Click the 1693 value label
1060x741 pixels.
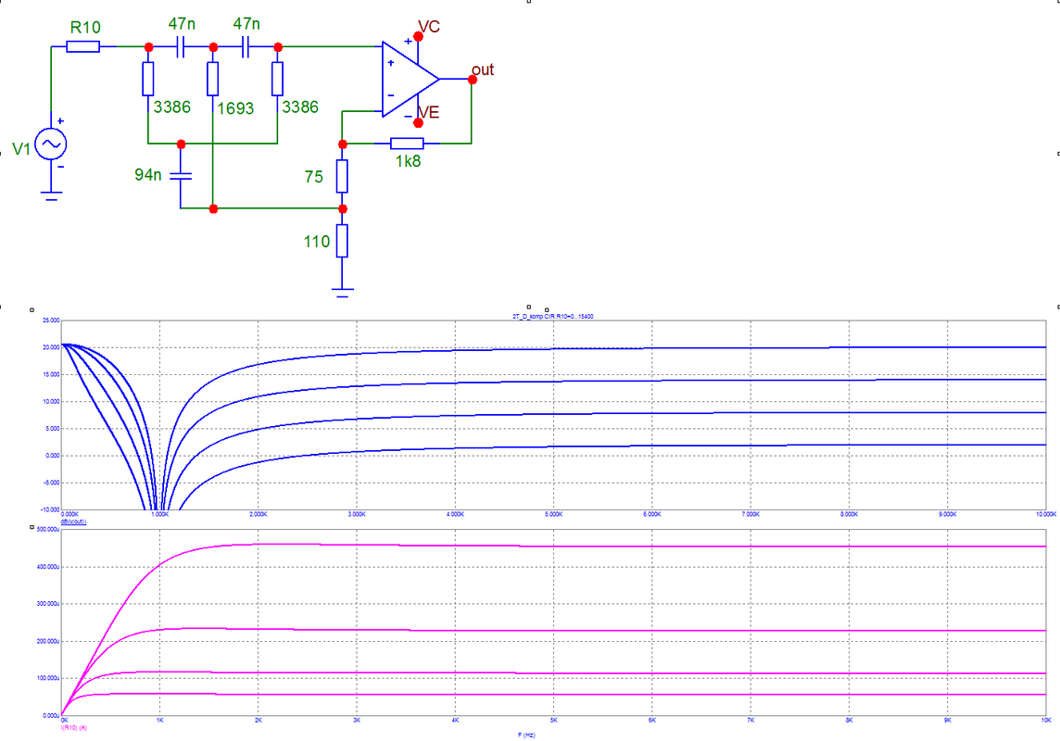pyautogui.click(x=235, y=108)
